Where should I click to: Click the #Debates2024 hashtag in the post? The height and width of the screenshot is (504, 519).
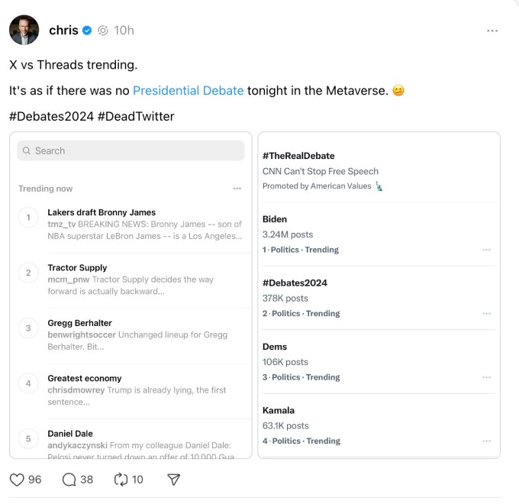(50, 116)
